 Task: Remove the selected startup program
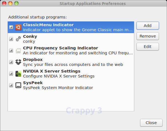pyautogui.click(x=148, y=36)
